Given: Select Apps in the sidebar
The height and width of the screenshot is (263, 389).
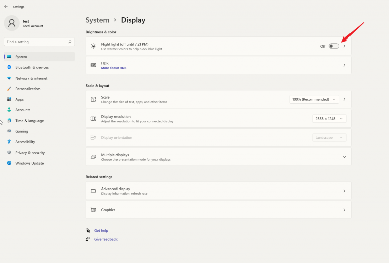Looking at the screenshot, I should (x=19, y=99).
